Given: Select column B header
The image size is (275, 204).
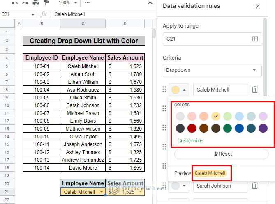Looking at the screenshot, I should [42, 24].
